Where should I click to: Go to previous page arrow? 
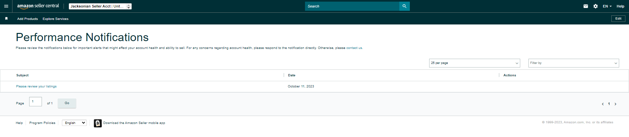coord(602,104)
